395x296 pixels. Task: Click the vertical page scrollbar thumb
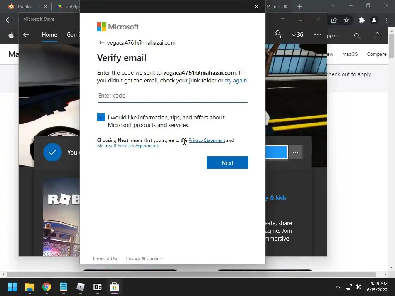[x=392, y=45]
